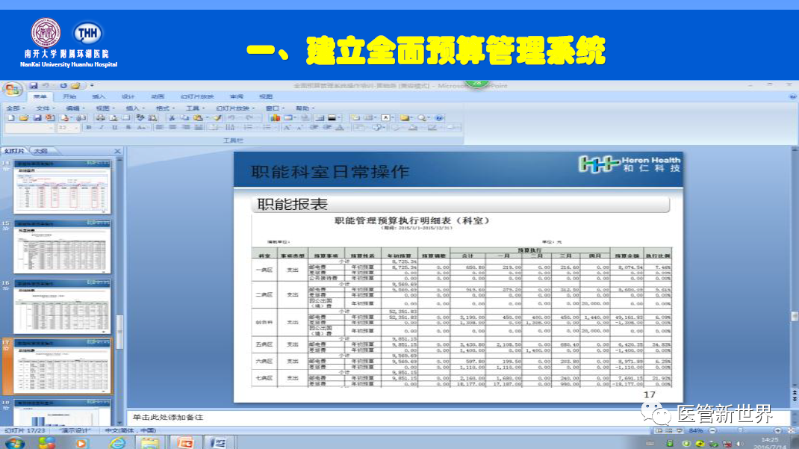This screenshot has width=799, height=449.
Task: Open the 工具 dropdown menu
Action: (191, 108)
